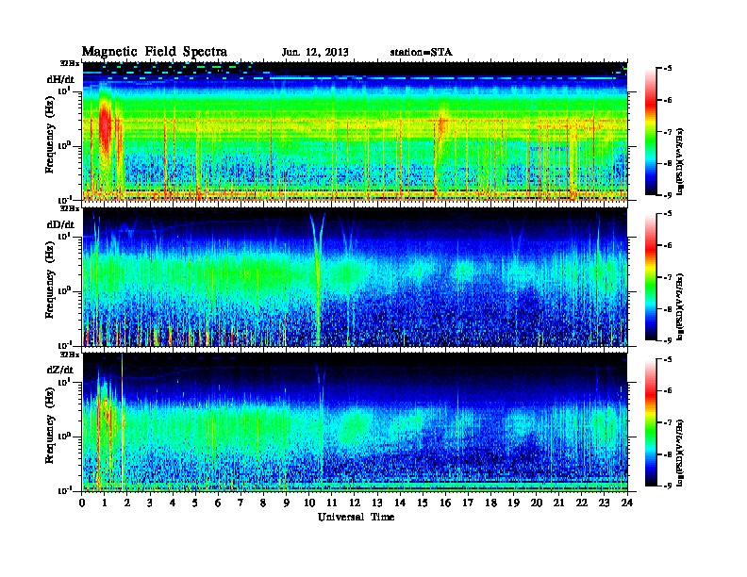Click hour "6" on the Universal Time axis
The image size is (747, 577).
(218, 503)
